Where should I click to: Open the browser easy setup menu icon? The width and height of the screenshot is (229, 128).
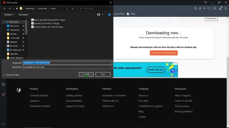226,9
